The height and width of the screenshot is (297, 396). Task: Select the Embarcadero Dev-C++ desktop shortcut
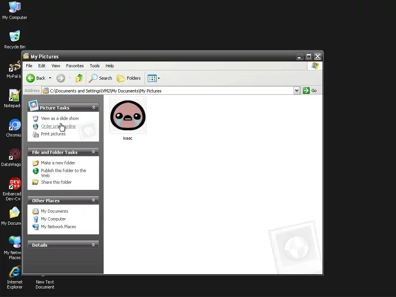(12, 189)
